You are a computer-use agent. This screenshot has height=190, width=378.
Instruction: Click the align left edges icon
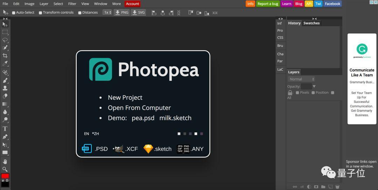coord(154,13)
